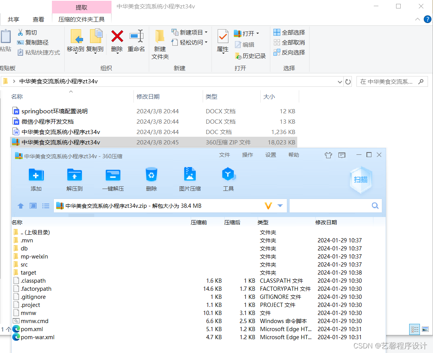Open the skin (shirt) icon in 360压缩 title bar
The height and width of the screenshot is (353, 433).
(x=328, y=155)
